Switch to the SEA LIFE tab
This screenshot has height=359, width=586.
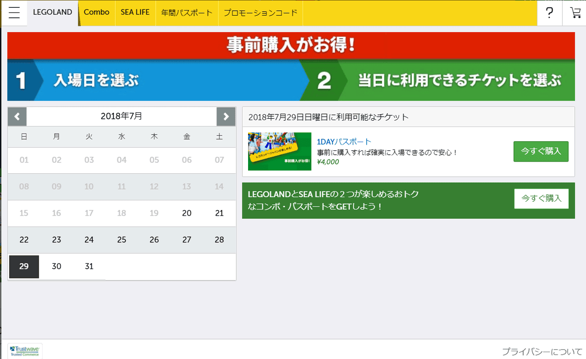pyautogui.click(x=135, y=13)
